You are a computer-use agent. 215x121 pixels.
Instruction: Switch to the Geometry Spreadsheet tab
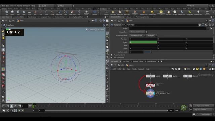(x=76, y=17)
